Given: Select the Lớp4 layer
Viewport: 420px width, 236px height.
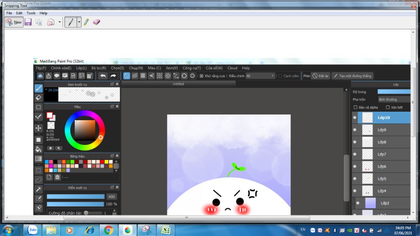Looking at the screenshot, I should coord(381,191).
